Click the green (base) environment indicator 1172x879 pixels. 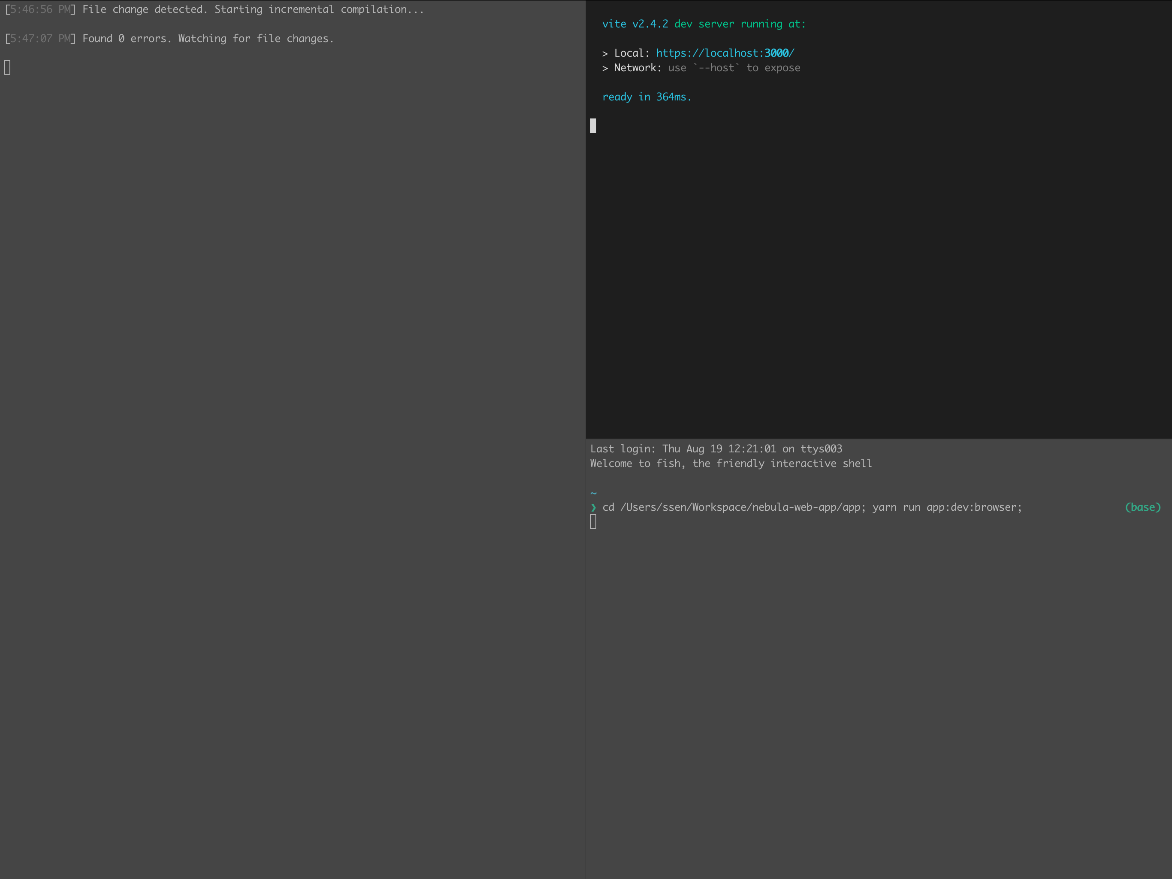click(1142, 507)
